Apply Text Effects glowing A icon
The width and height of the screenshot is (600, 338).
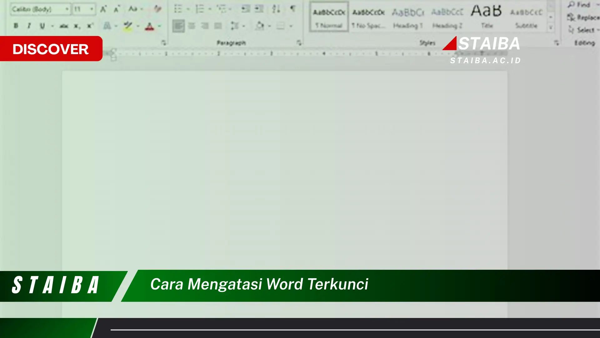pyautogui.click(x=107, y=26)
